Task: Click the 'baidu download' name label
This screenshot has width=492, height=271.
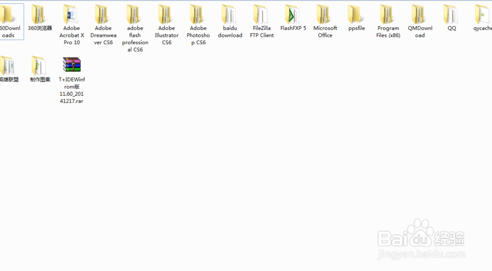Action: tap(230, 31)
